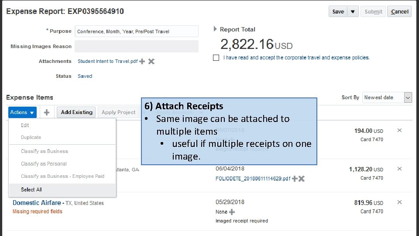419x236 pixels.
Task: Click the 1,128.20 USD amount
Action: click(366, 170)
